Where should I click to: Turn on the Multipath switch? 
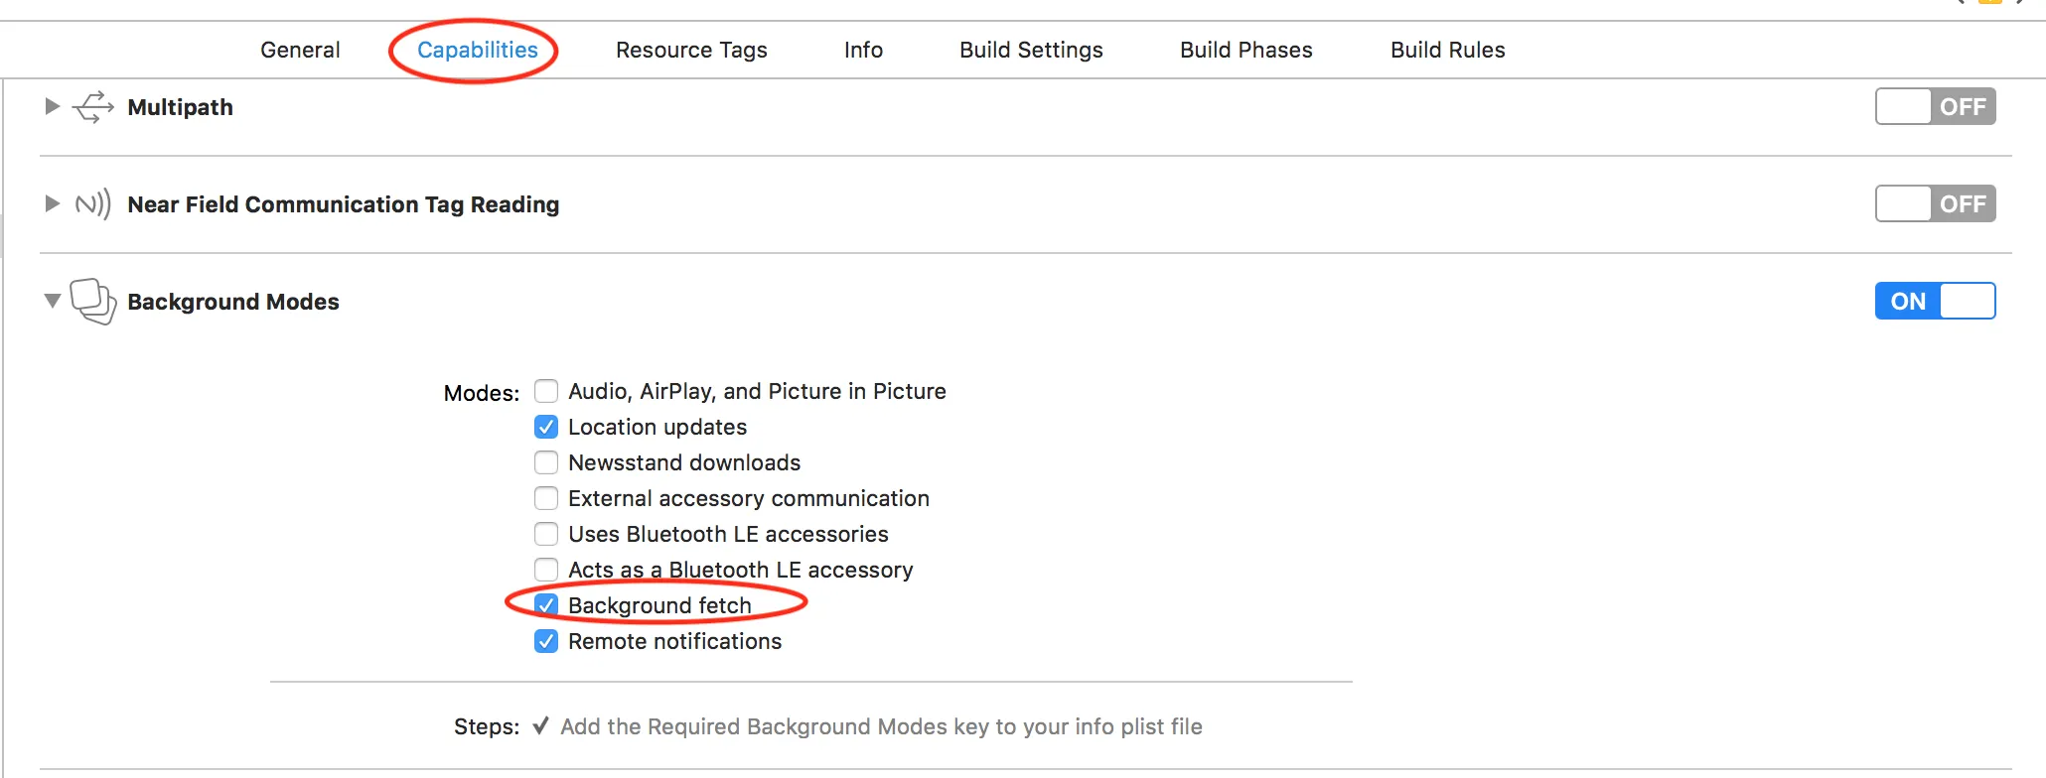point(1935,107)
